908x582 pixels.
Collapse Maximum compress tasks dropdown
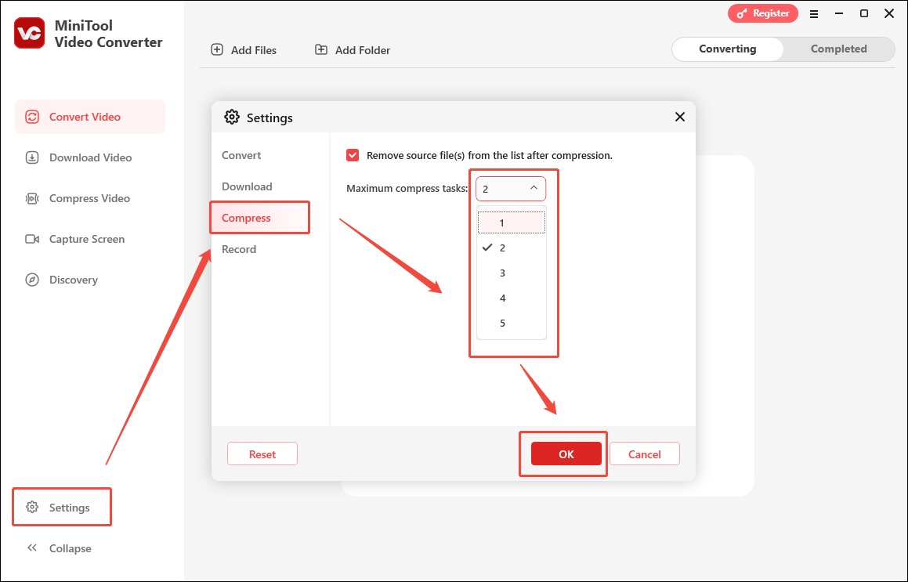coord(511,189)
